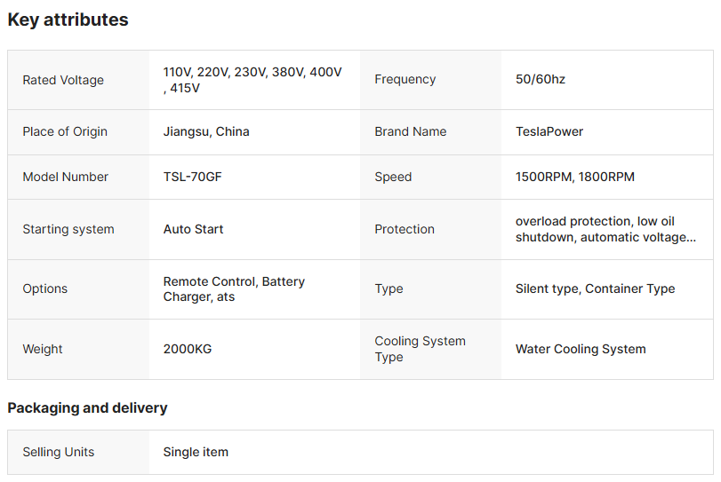
Task: Click the Silent type, Container Type value
Action: point(595,288)
